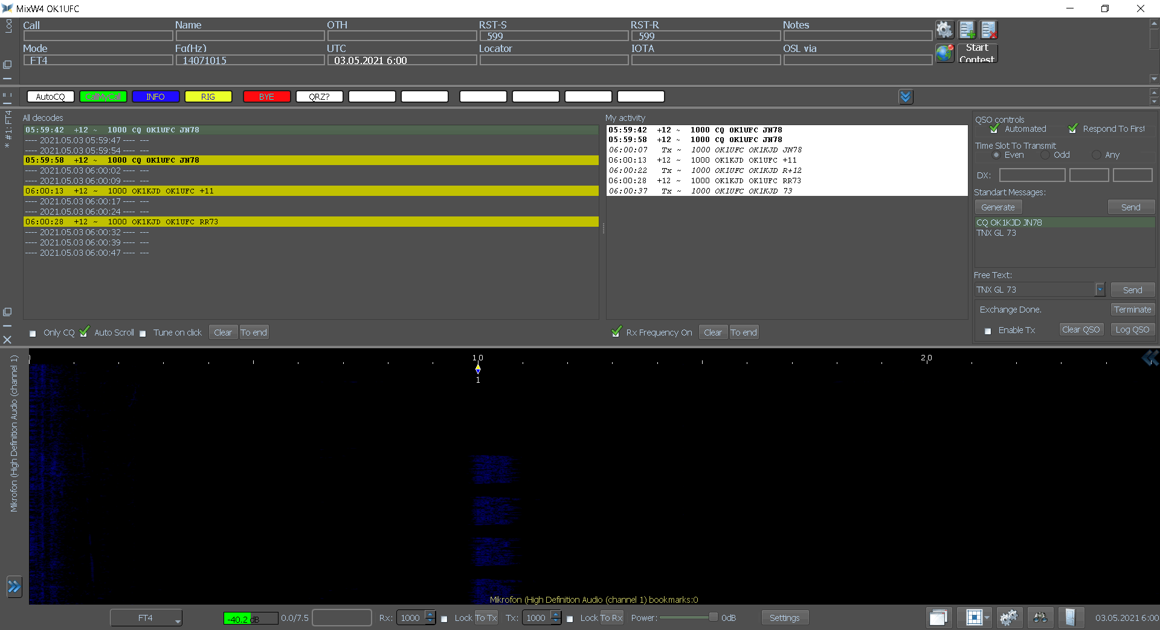Expand macro bar with blue double-chevron

click(905, 97)
